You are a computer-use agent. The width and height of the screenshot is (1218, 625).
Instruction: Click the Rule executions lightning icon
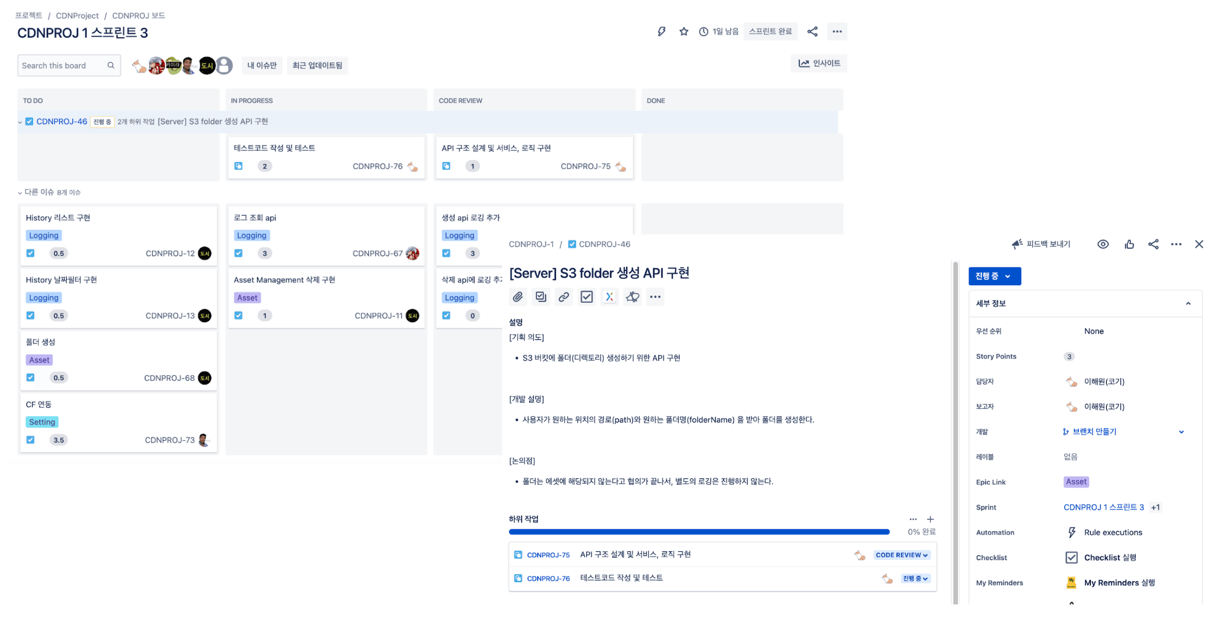(x=1071, y=532)
